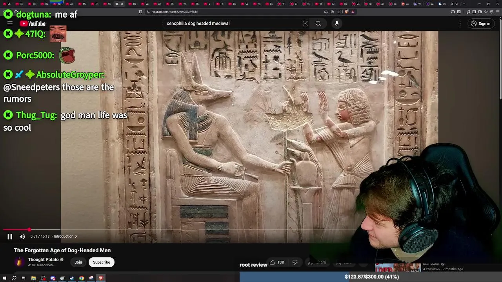Open Steam from taskbar

click(x=72, y=278)
